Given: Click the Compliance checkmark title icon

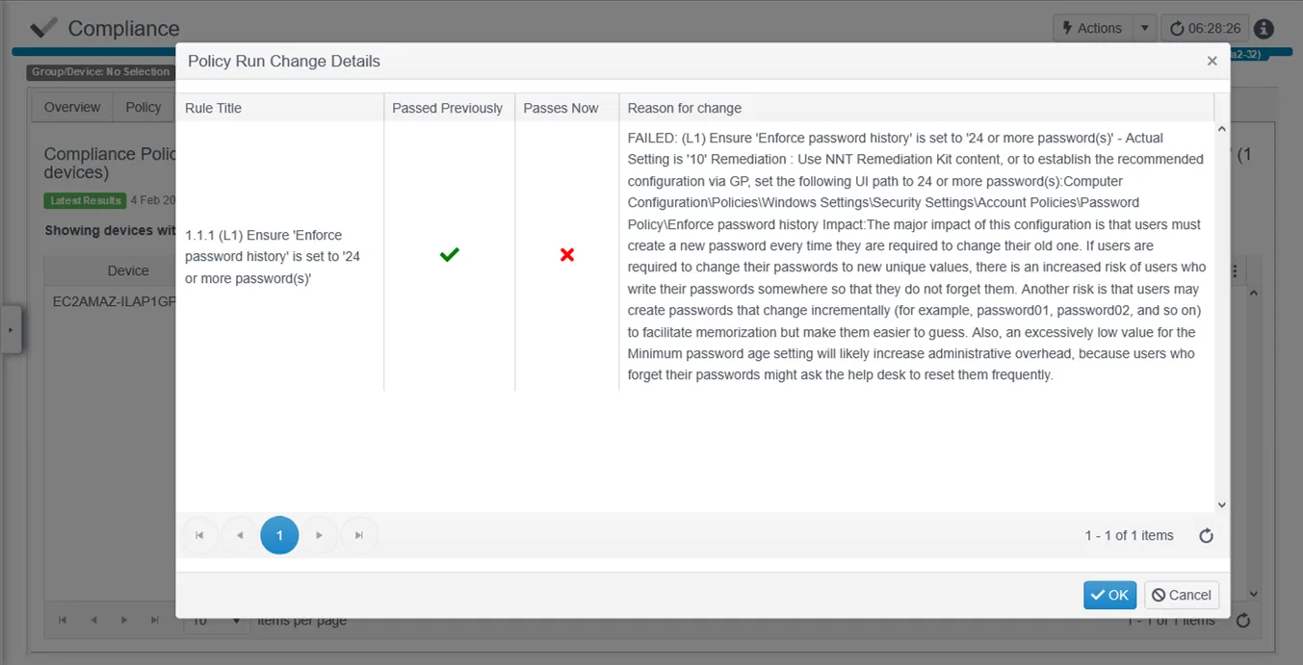Looking at the screenshot, I should click(43, 28).
